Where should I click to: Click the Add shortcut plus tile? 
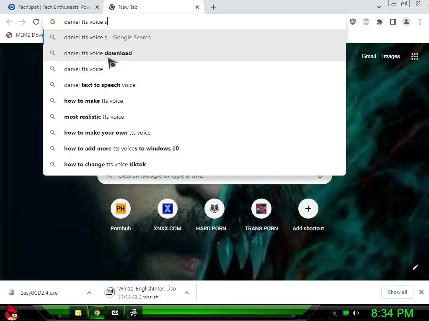click(x=308, y=209)
